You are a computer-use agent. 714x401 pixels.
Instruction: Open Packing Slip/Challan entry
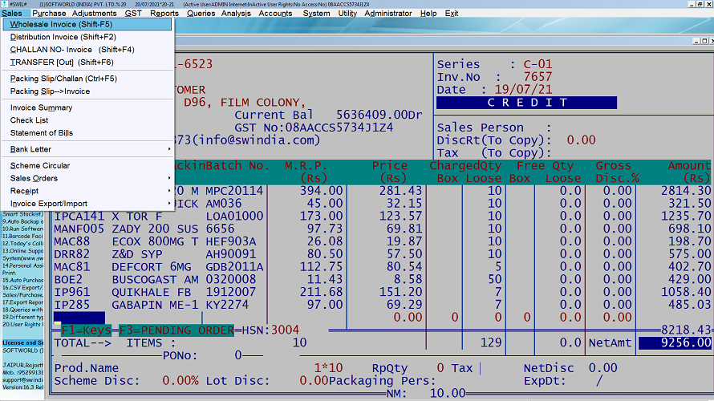[63, 79]
